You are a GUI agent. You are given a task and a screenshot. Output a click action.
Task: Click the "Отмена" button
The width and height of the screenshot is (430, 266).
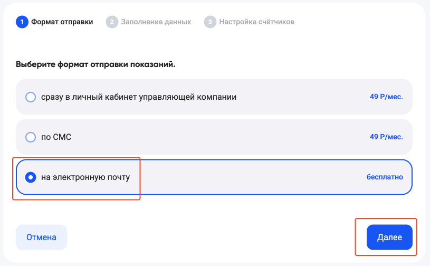point(41,237)
